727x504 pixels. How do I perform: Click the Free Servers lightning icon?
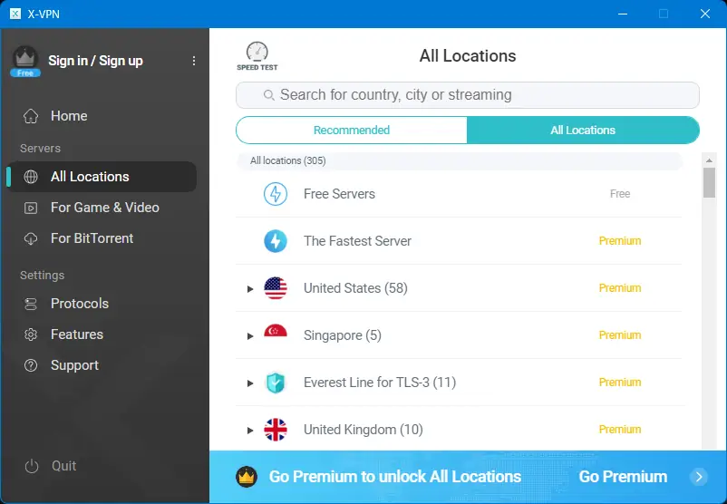click(276, 194)
